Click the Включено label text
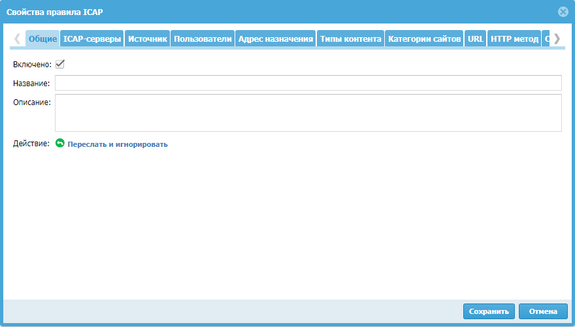The width and height of the screenshot is (575, 327). click(x=32, y=65)
